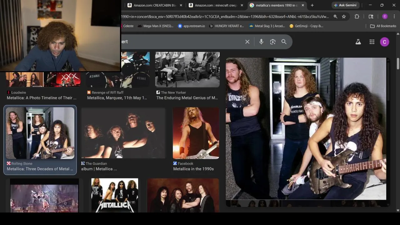Click 'Metallica: Three Decades of Metal ...' title
This screenshot has height=225, width=400.
[x=40, y=169]
